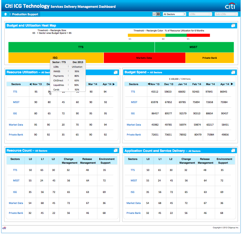Screen dimensions: 242x234
Task: Maximize the Resource Utilization panel
Action: [116, 72]
